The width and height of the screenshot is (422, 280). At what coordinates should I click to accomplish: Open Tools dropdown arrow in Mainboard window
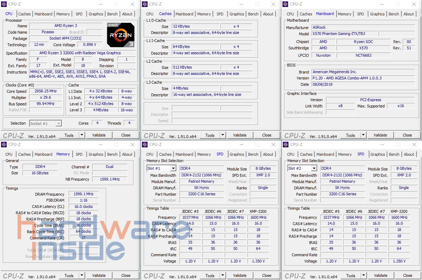pos(363,135)
